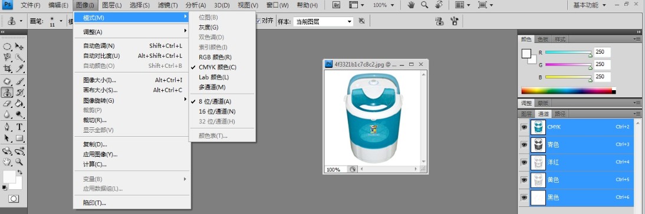Click the Rotate View tool in application bar

pyautogui.click(x=439, y=5)
